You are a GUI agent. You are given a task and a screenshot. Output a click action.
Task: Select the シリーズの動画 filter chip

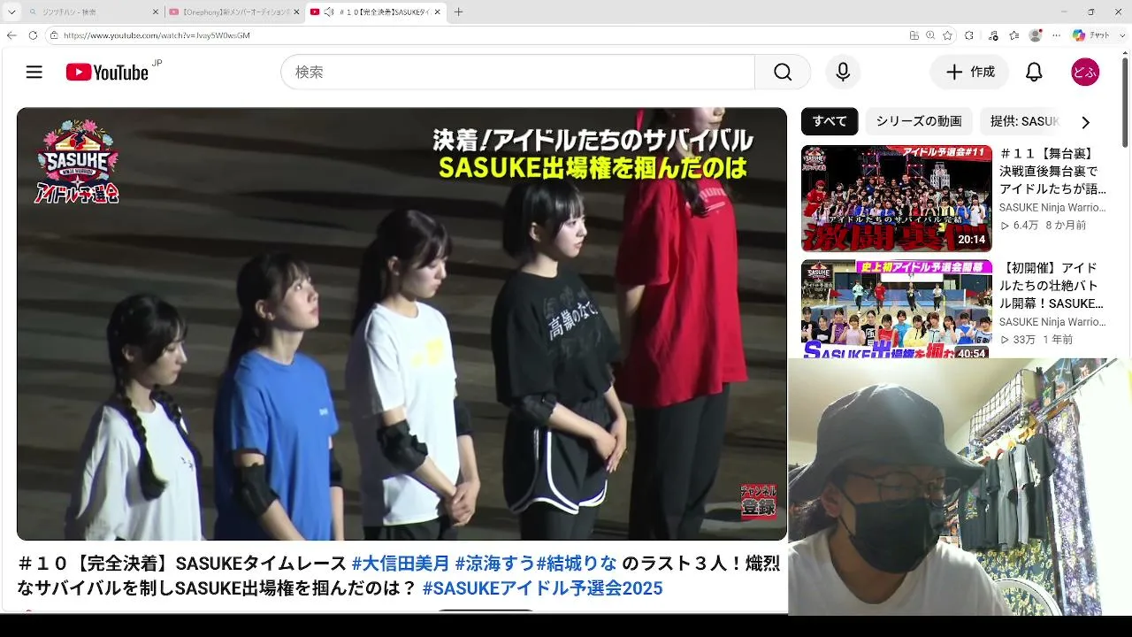[x=919, y=121]
